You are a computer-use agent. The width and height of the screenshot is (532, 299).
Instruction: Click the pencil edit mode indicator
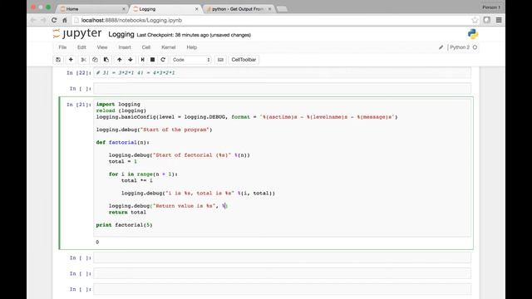(441, 47)
